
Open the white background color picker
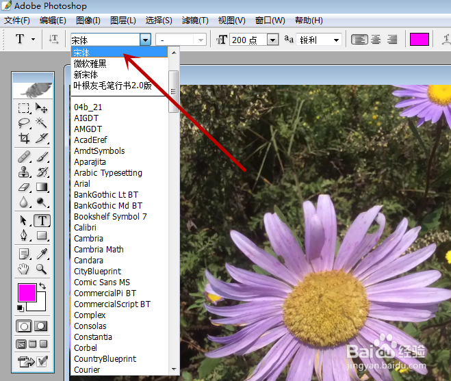tap(41, 306)
